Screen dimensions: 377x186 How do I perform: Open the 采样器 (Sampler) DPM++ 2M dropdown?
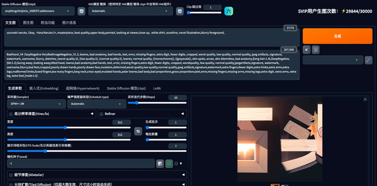[x=36, y=104]
